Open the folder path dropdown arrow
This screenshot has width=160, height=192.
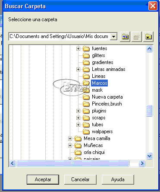pos(113,36)
